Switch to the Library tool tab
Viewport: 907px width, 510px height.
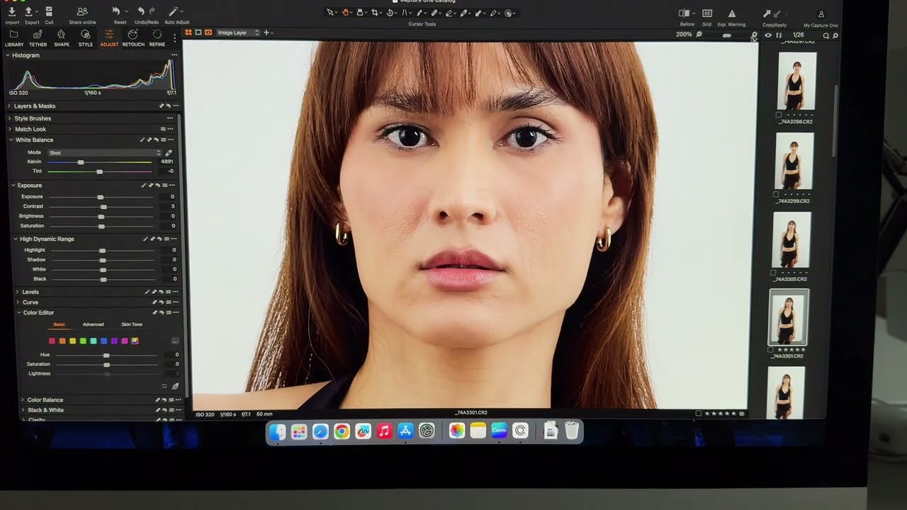click(14, 38)
